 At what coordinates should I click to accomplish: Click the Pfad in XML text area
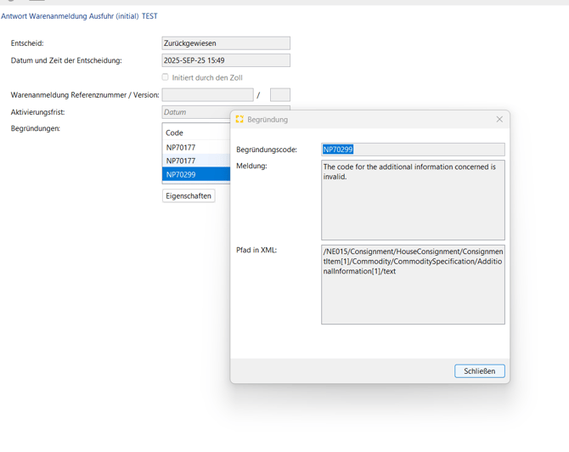(413, 285)
